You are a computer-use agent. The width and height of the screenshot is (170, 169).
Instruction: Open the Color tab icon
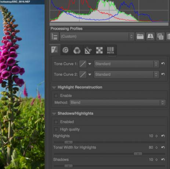coord(77,50)
